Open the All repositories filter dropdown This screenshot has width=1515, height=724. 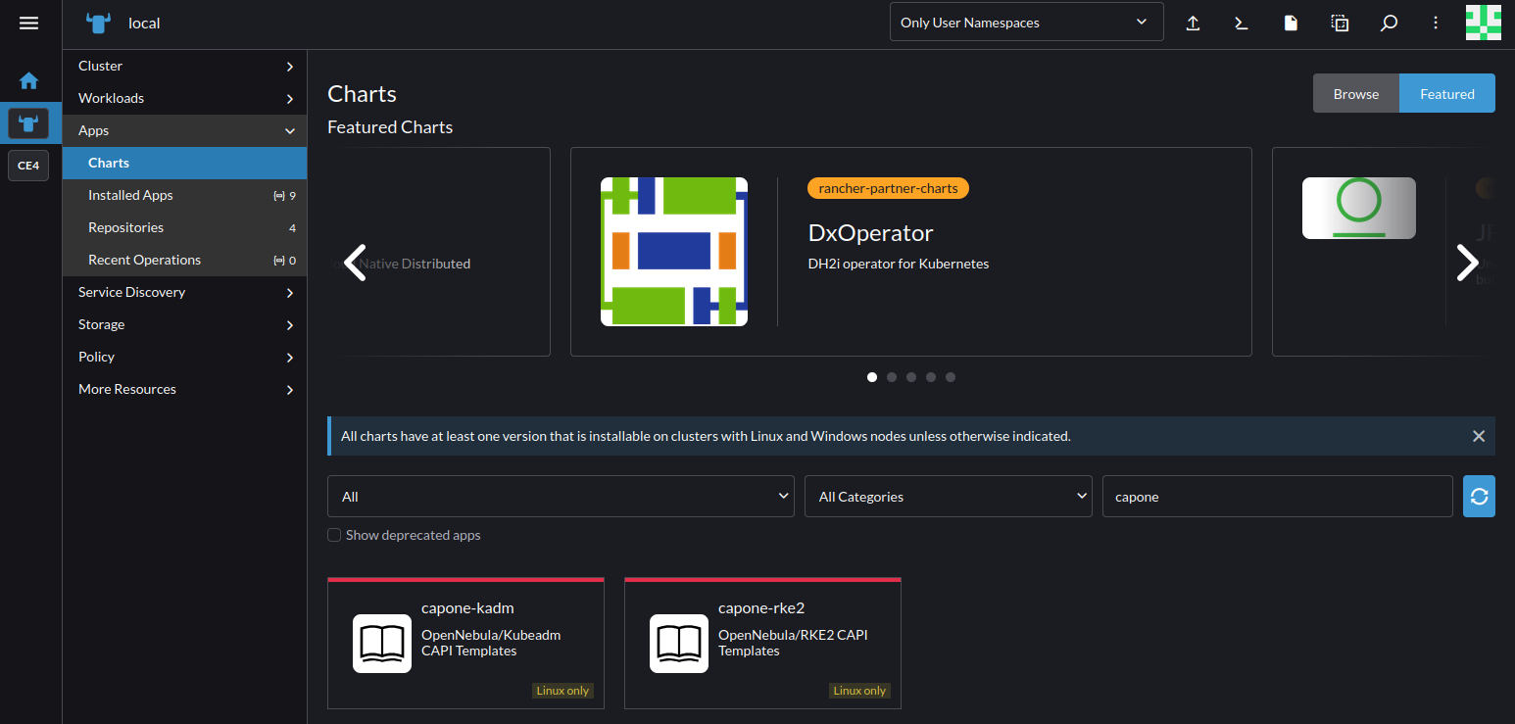pyautogui.click(x=561, y=497)
